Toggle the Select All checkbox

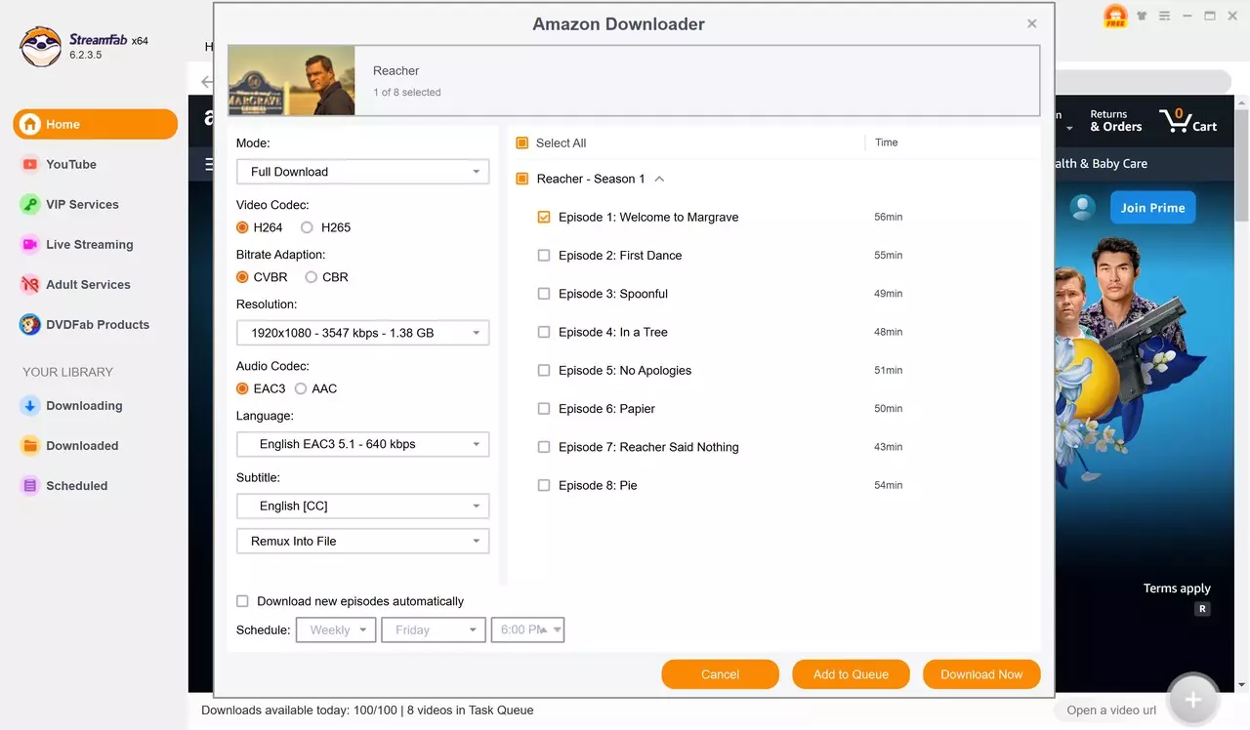coord(521,142)
